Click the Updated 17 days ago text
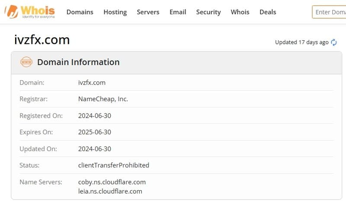Image resolution: width=346 pixels, height=204 pixels. point(301,42)
